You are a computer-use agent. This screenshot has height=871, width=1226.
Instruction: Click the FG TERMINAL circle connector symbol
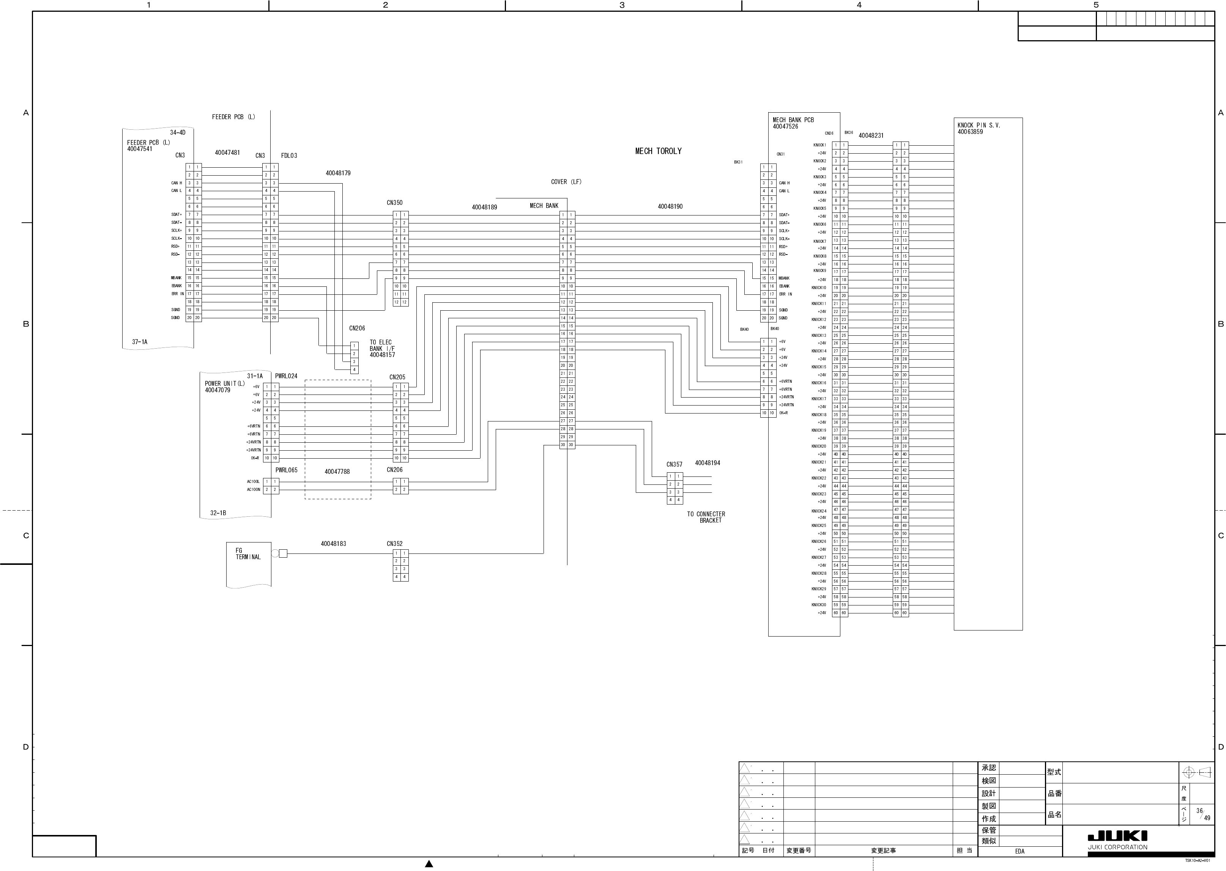coord(275,553)
